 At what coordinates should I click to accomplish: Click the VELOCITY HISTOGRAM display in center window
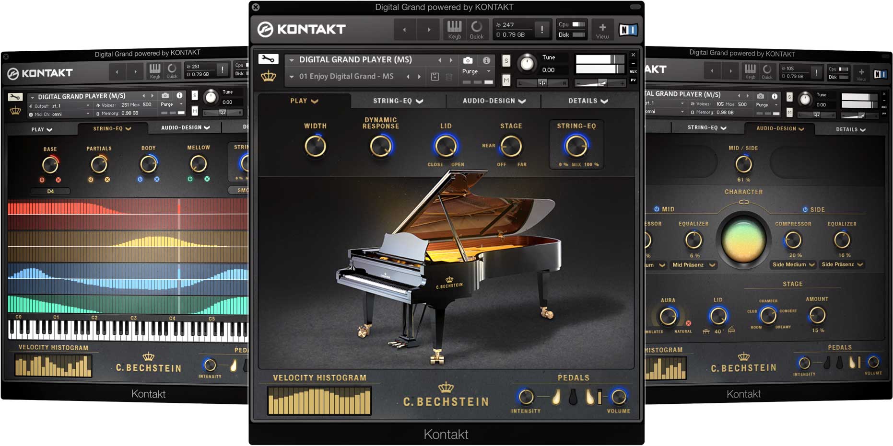click(319, 400)
